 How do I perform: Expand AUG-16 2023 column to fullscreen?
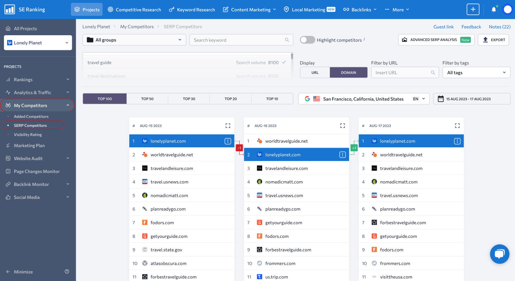coord(343,126)
